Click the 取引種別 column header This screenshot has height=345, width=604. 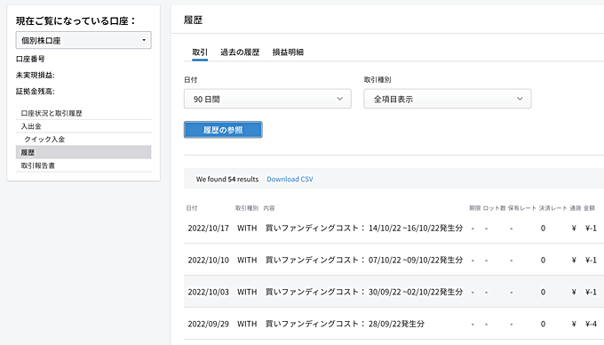tap(247, 208)
